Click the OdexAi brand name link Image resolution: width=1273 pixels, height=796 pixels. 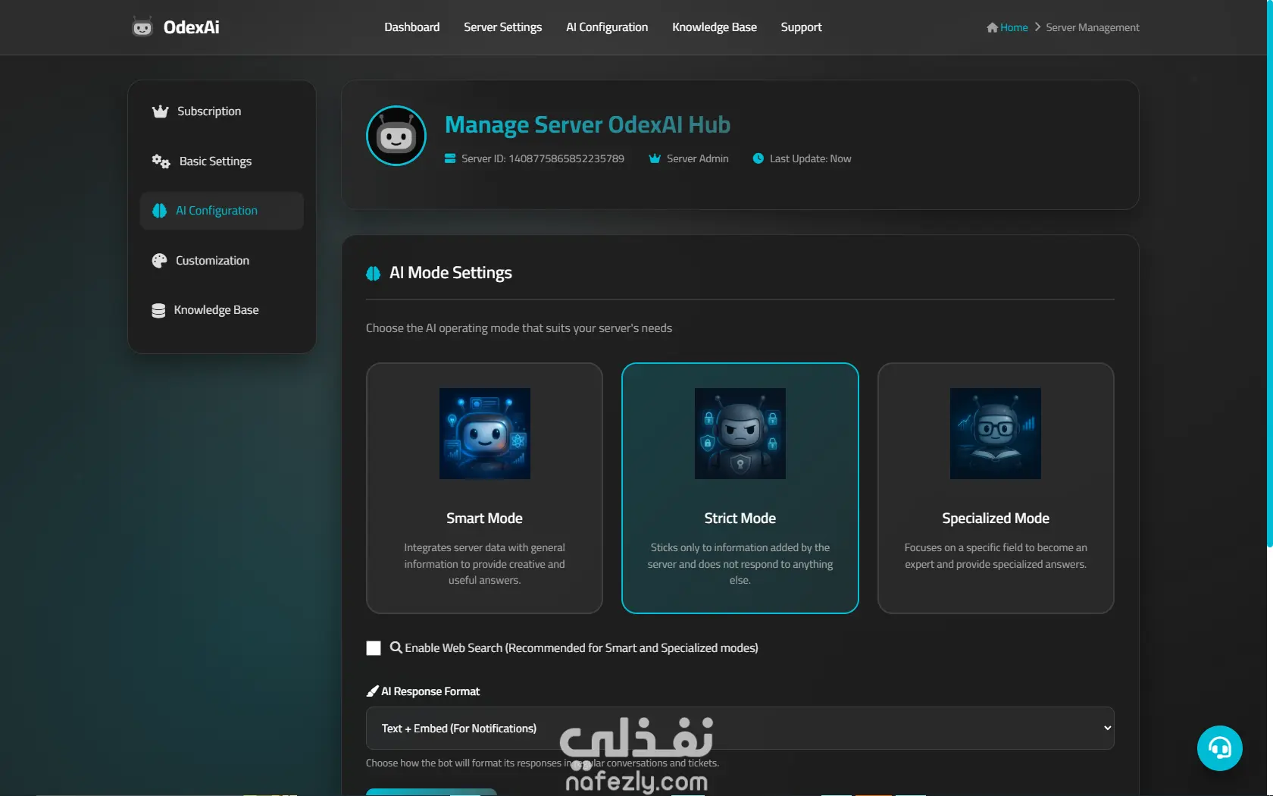pyautogui.click(x=192, y=27)
